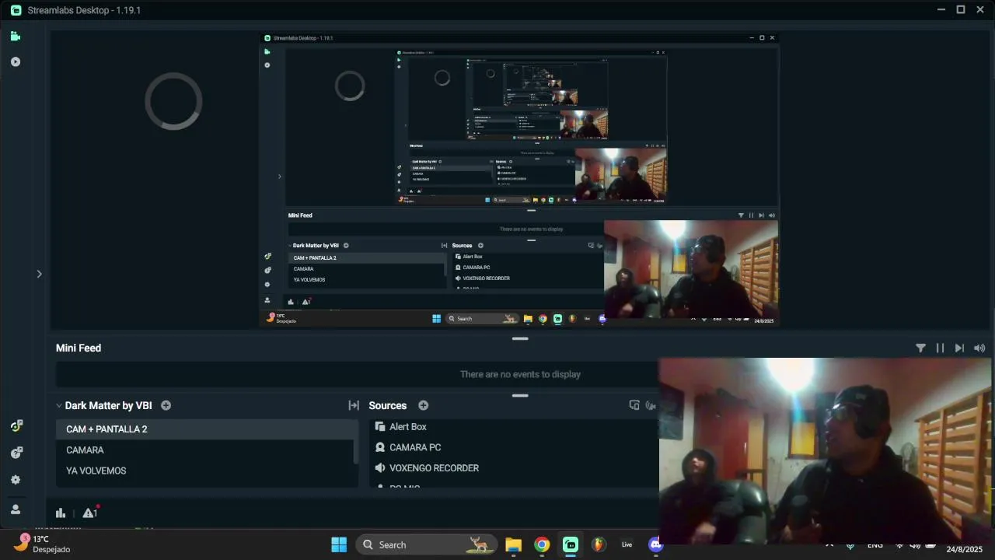Open the scene transitions icon
The height and width of the screenshot is (560, 995).
click(x=354, y=405)
